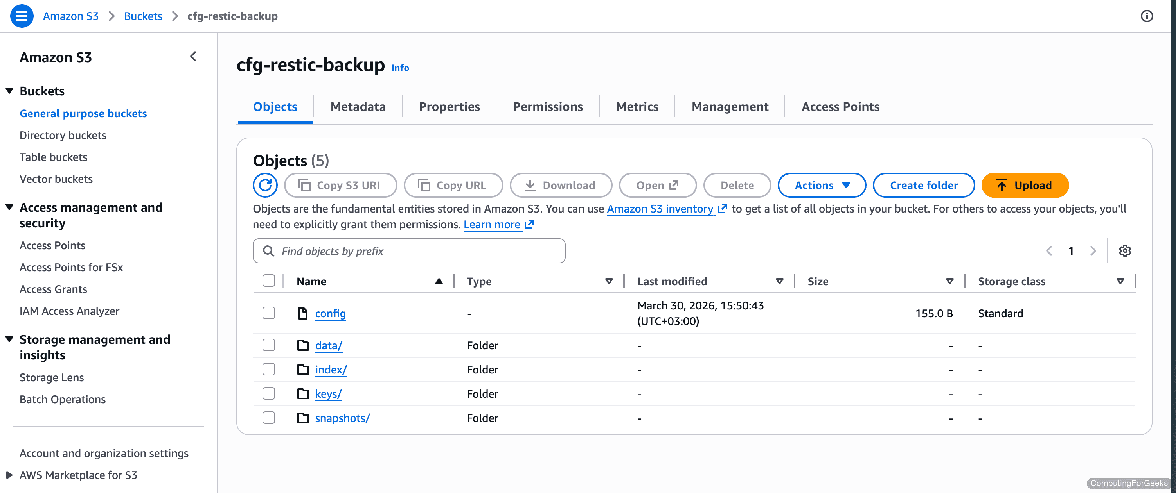Click the Copy URL icon

(x=424, y=185)
